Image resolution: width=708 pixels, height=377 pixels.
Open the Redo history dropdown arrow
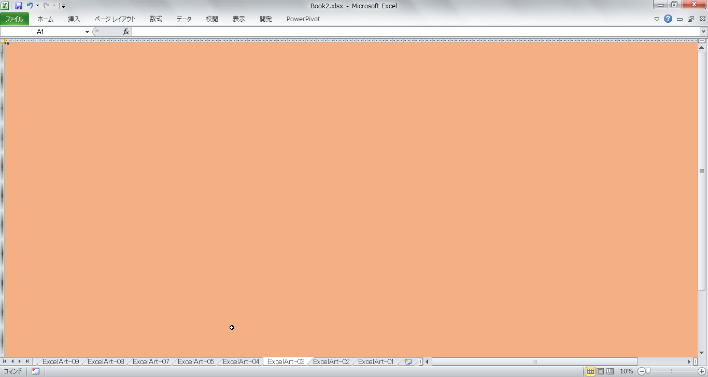(x=54, y=6)
